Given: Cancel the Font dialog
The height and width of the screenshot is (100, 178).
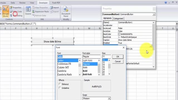Looking at the screenshot, I should pos(118,61).
